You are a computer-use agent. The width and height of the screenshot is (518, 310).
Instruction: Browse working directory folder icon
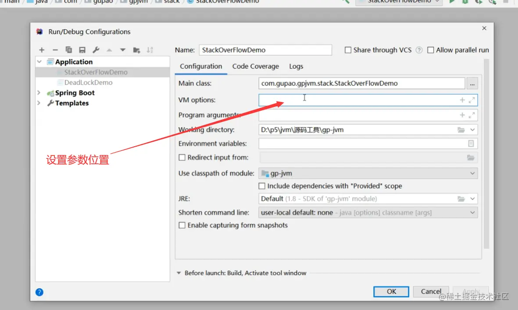pos(461,130)
